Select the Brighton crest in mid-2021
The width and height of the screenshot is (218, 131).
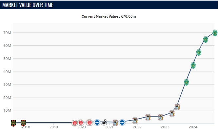(122, 122)
